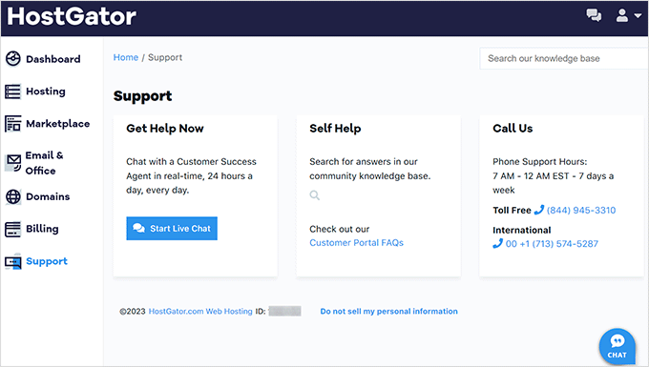The height and width of the screenshot is (367, 649).
Task: Open Hosting section in sidebar
Action: (x=46, y=92)
